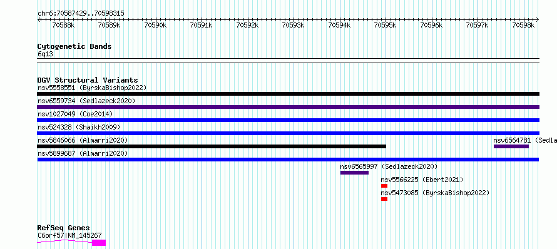Image resolution: width=557 pixels, height=249 pixels.
Task: Select red nsv5473085 variant marker
Action: pos(384,199)
